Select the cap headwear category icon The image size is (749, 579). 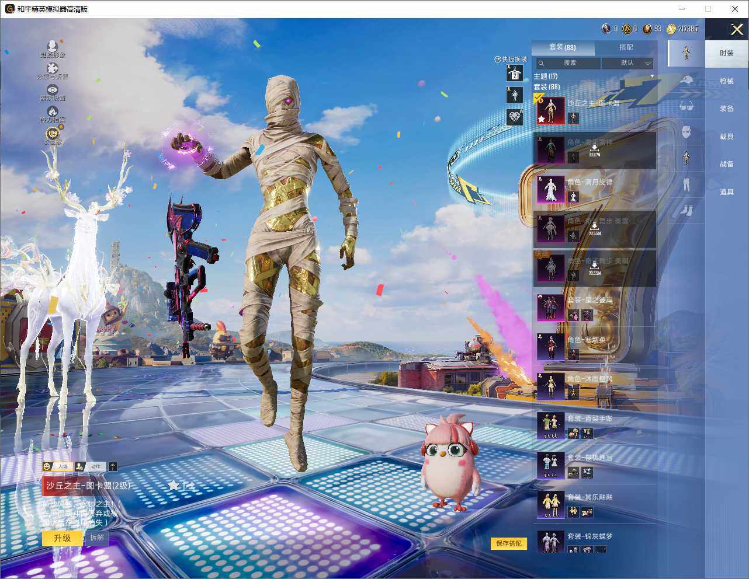tap(686, 80)
